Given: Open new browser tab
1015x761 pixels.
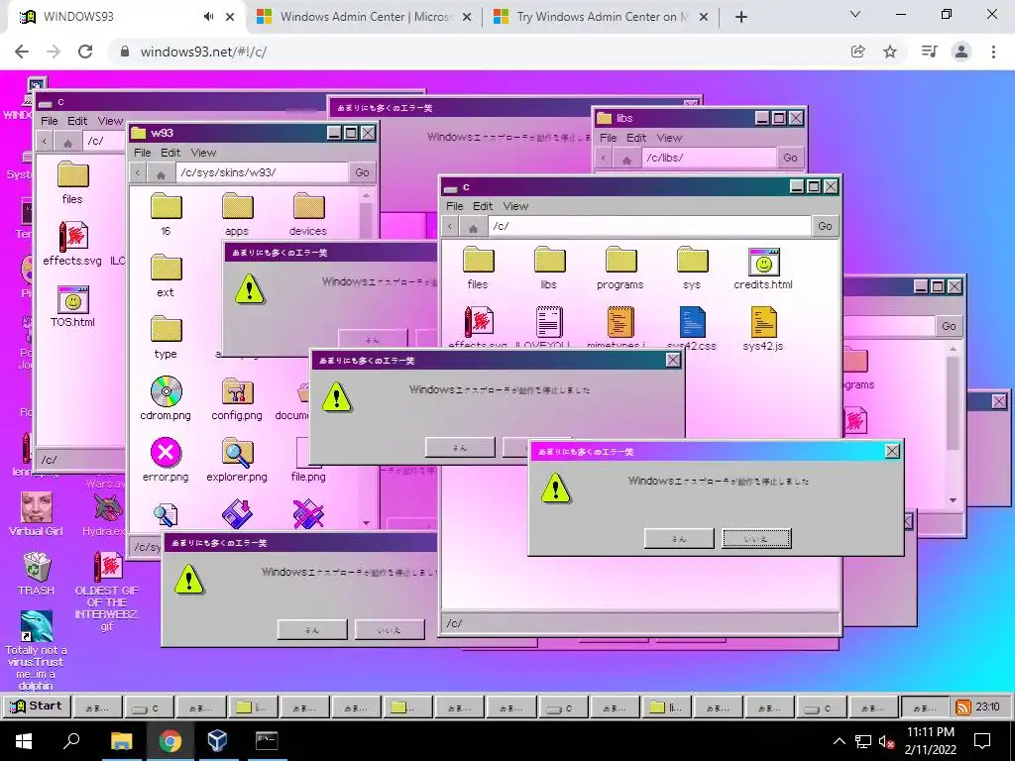Looking at the screenshot, I should coord(741,17).
